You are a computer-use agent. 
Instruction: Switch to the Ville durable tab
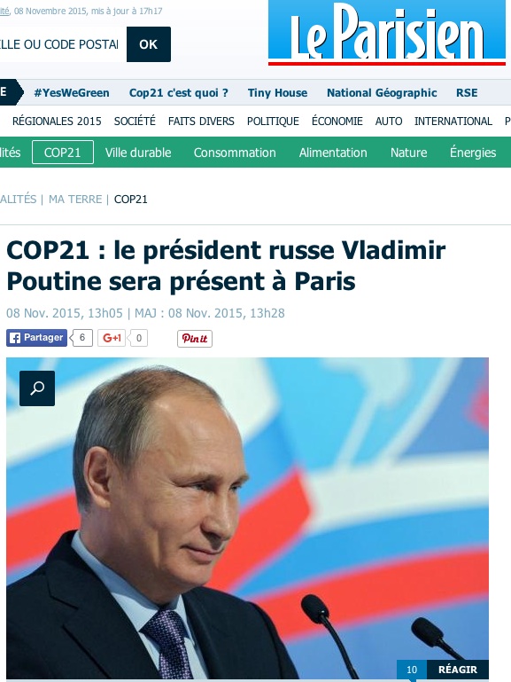pyautogui.click(x=138, y=153)
